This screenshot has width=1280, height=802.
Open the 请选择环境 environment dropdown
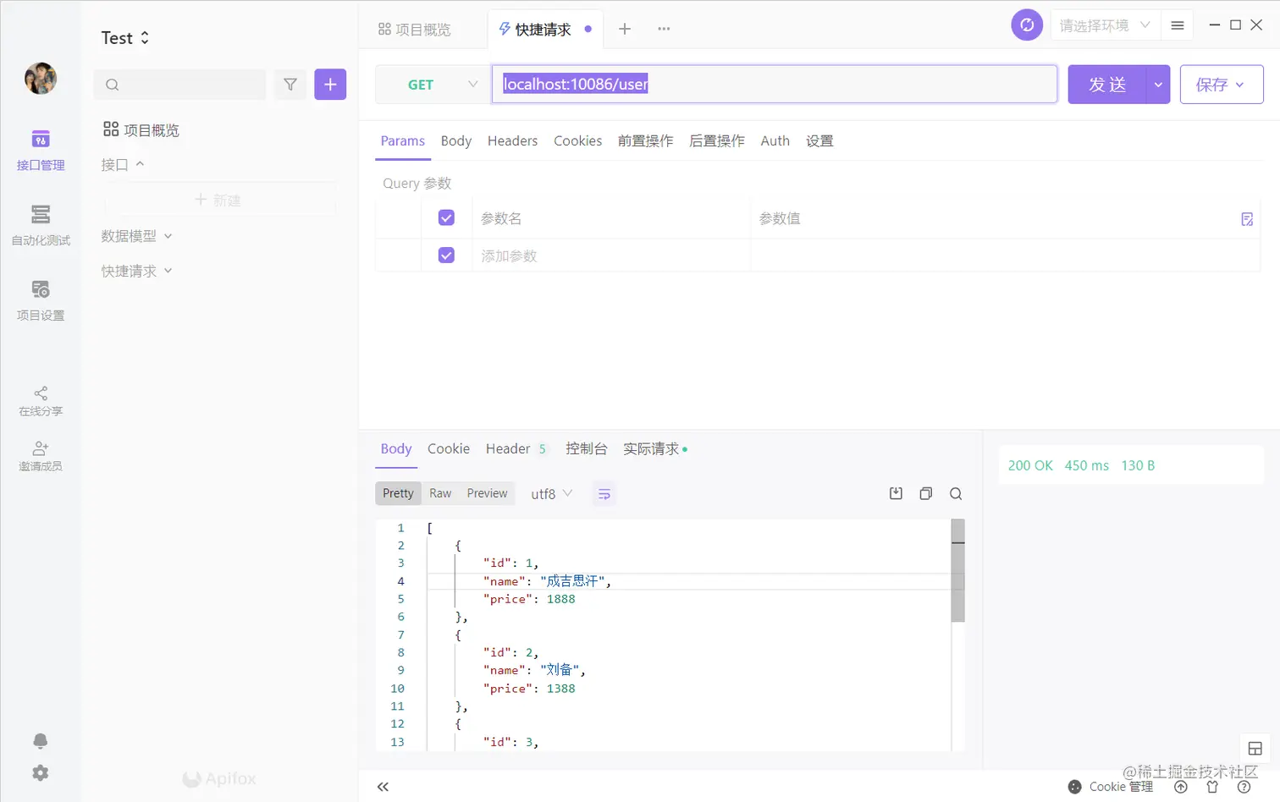click(x=1104, y=25)
